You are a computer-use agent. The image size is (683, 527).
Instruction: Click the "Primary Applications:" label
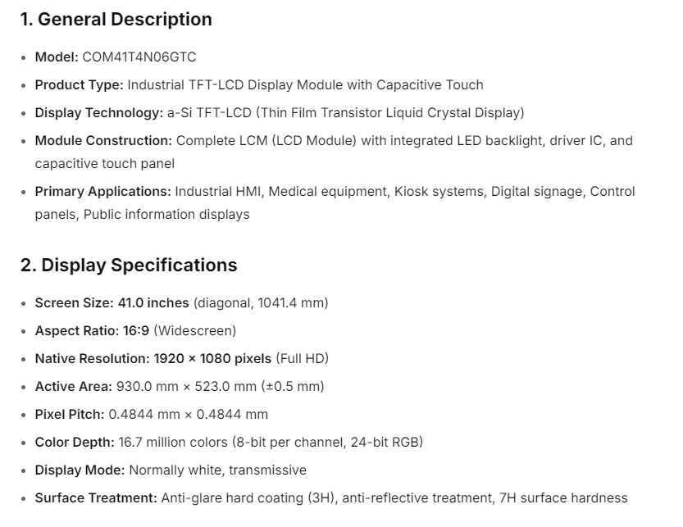click(x=103, y=192)
